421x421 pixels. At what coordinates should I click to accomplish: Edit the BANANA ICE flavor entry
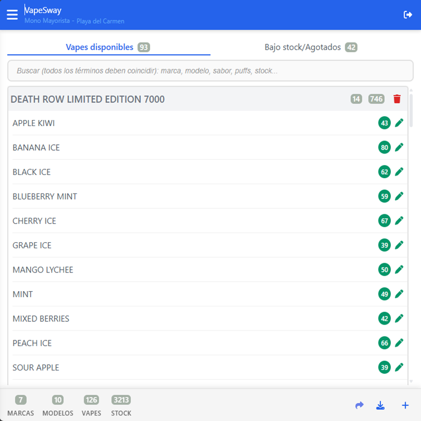coord(399,147)
